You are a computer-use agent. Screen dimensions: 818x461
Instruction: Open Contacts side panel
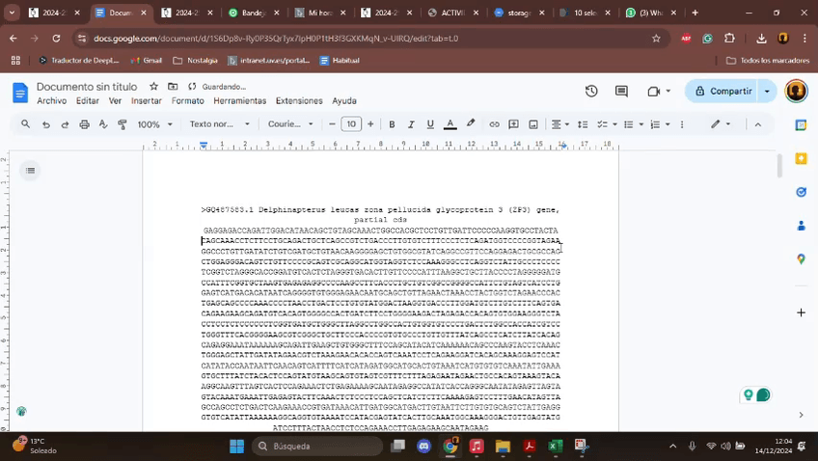click(x=801, y=226)
